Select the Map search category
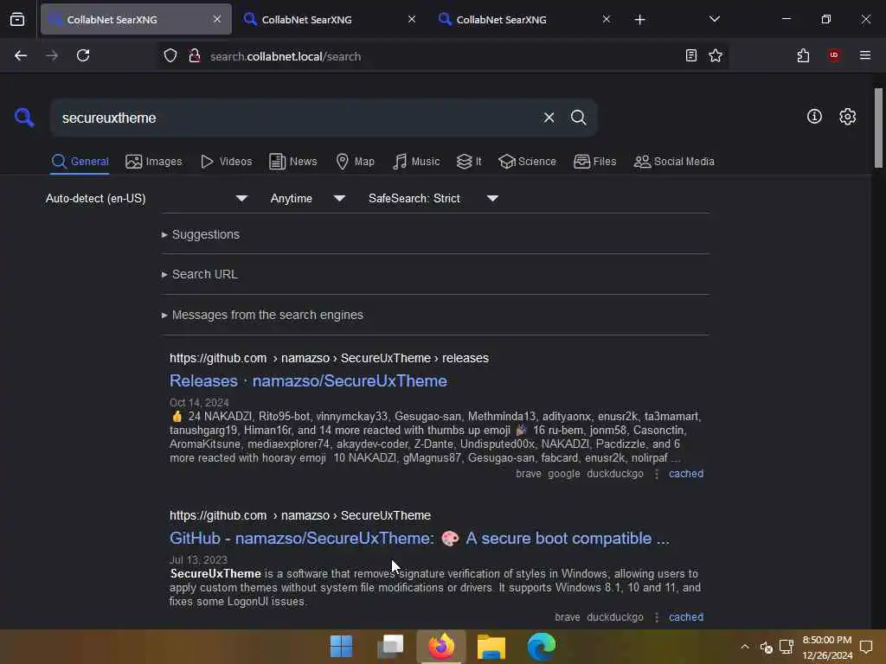Viewport: 886px width, 664px height. 355,162
